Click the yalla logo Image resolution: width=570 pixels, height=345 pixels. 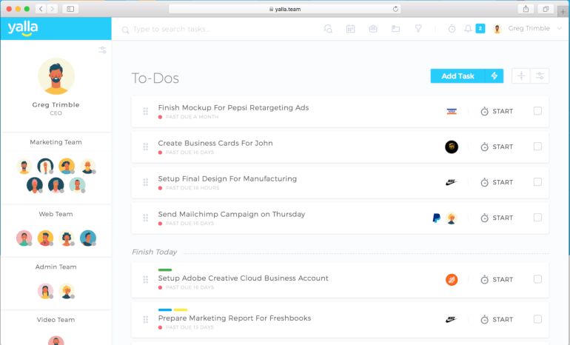tap(23, 28)
